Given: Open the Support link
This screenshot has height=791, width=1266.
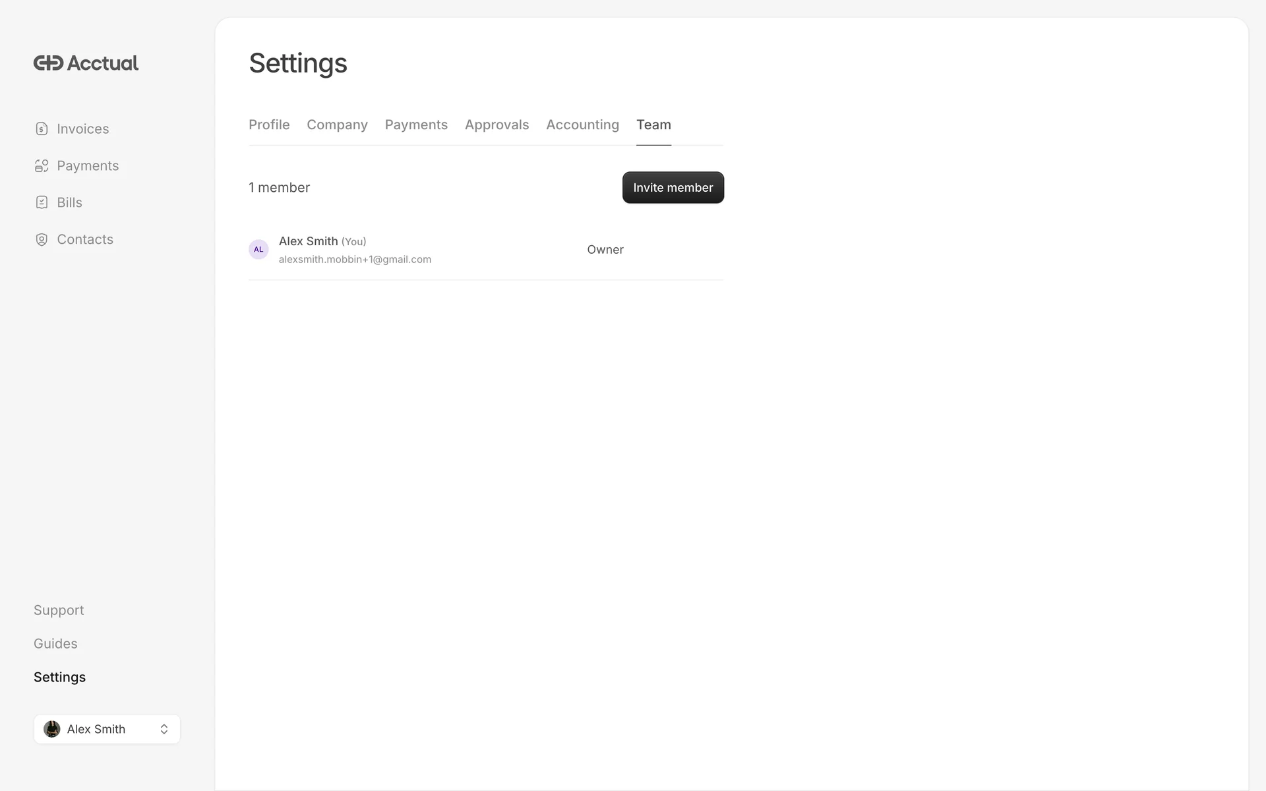Looking at the screenshot, I should pos(59,610).
